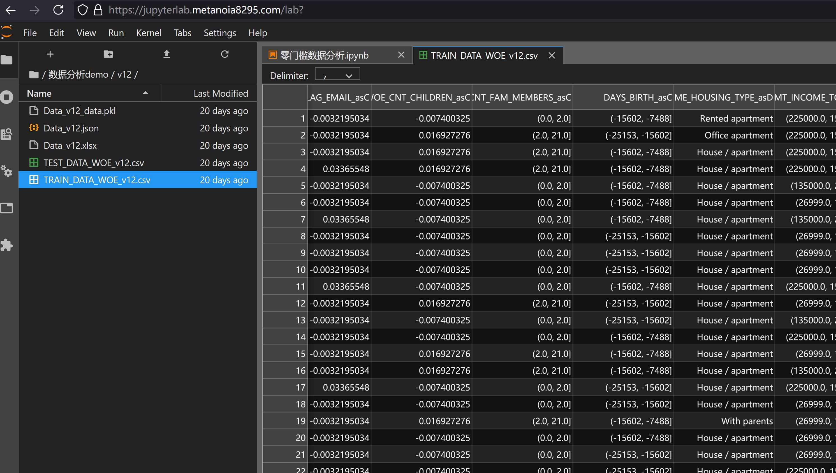Click the new launcher plus icon

coord(50,54)
